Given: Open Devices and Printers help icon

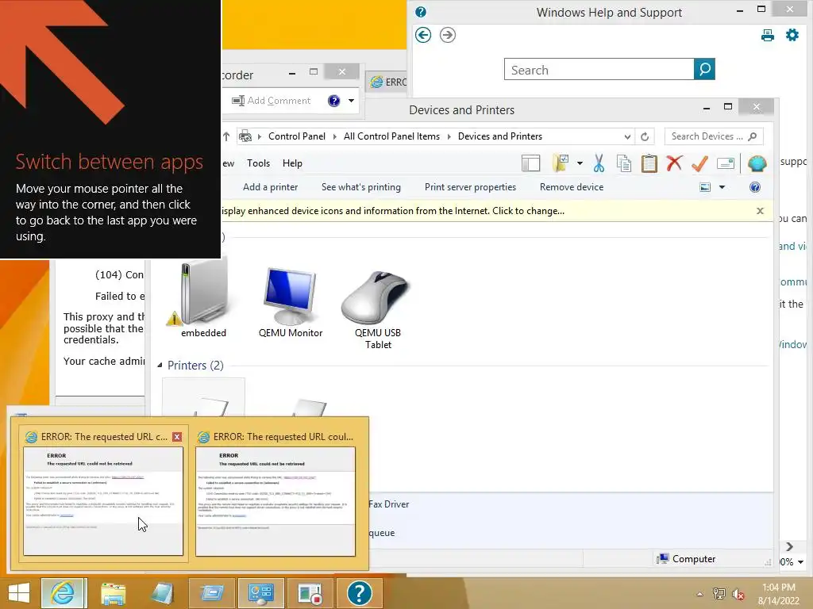Looking at the screenshot, I should 755,187.
